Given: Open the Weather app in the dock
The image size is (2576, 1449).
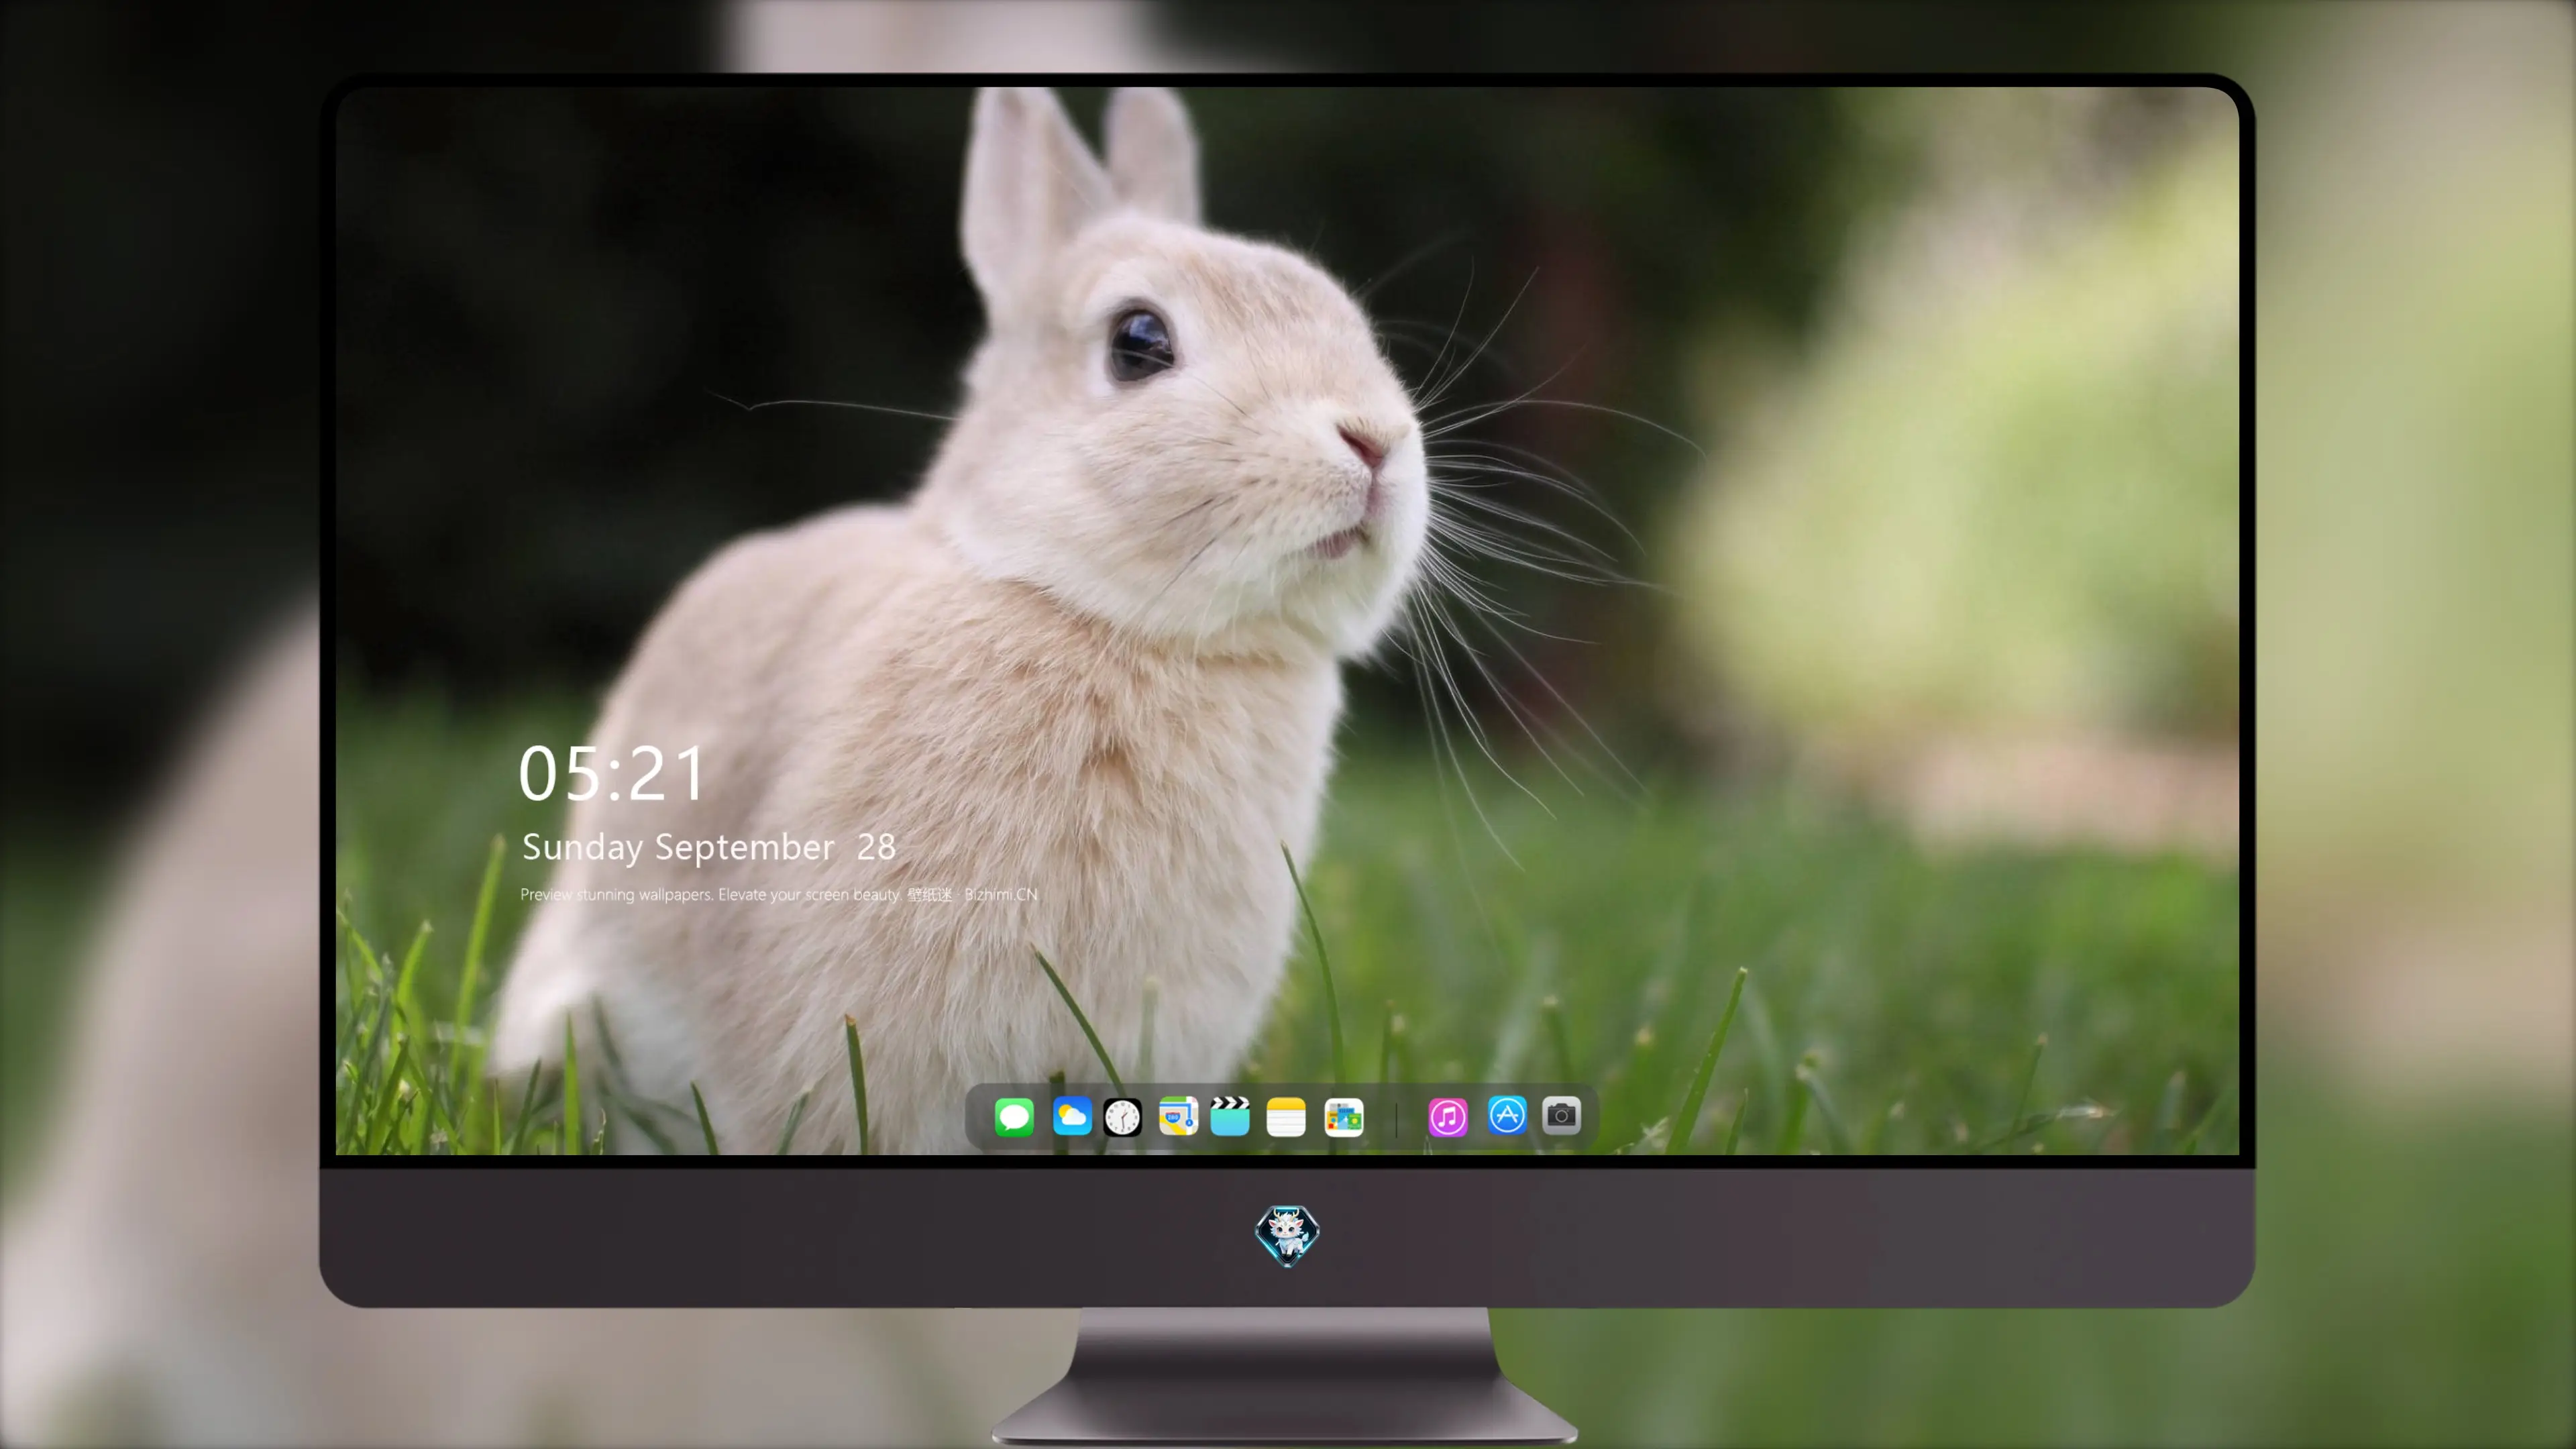Looking at the screenshot, I should click(x=1071, y=1116).
